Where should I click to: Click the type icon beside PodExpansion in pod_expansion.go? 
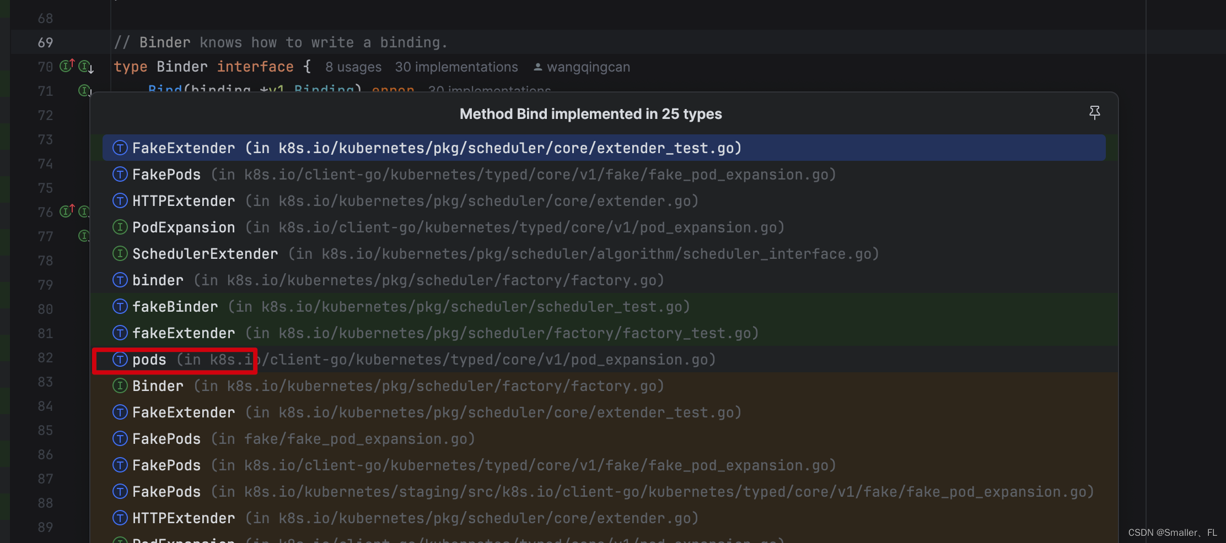coord(120,227)
